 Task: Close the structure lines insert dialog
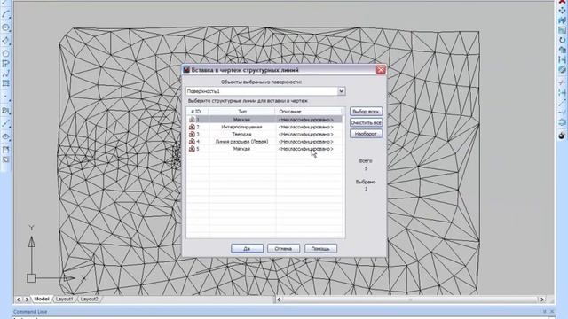(381, 70)
